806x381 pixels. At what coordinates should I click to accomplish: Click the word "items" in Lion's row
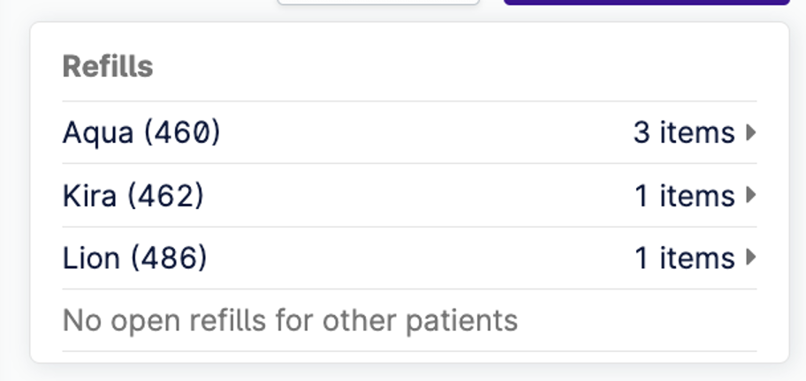(x=697, y=258)
